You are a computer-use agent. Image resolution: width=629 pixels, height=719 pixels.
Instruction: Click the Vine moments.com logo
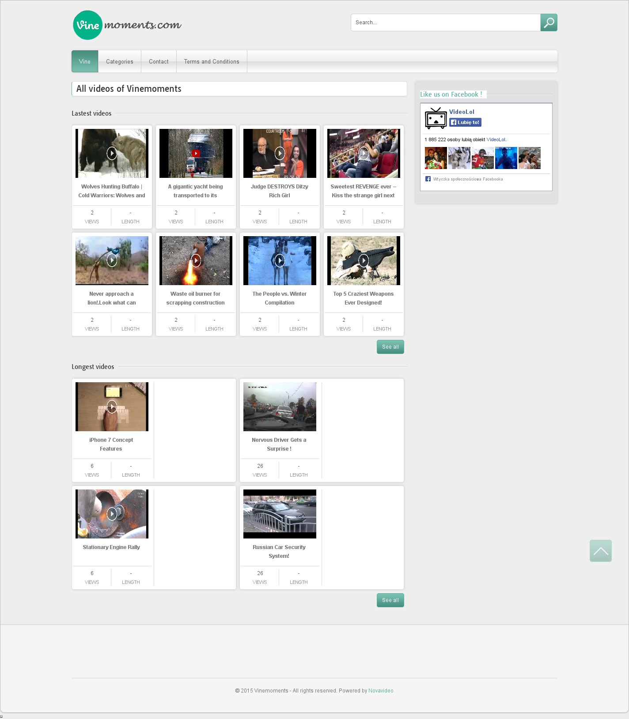click(127, 25)
